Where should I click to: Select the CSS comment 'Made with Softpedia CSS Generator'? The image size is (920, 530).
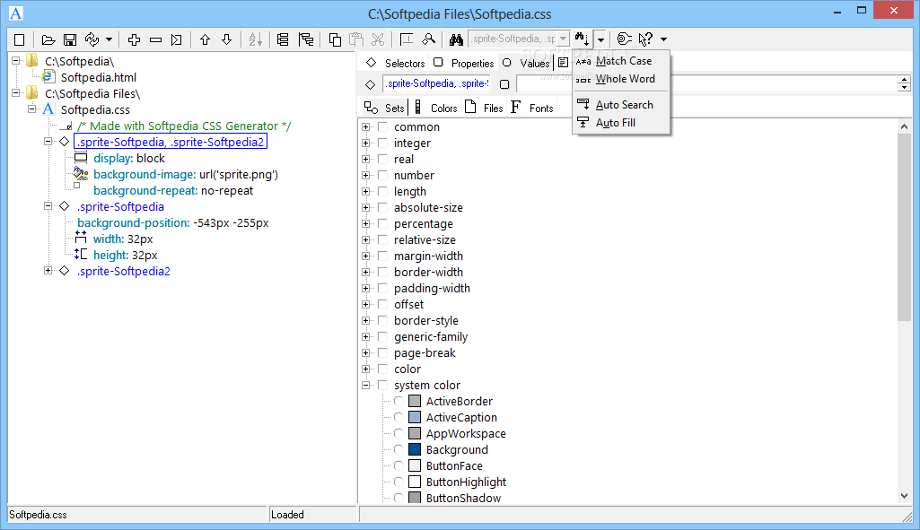(x=184, y=126)
